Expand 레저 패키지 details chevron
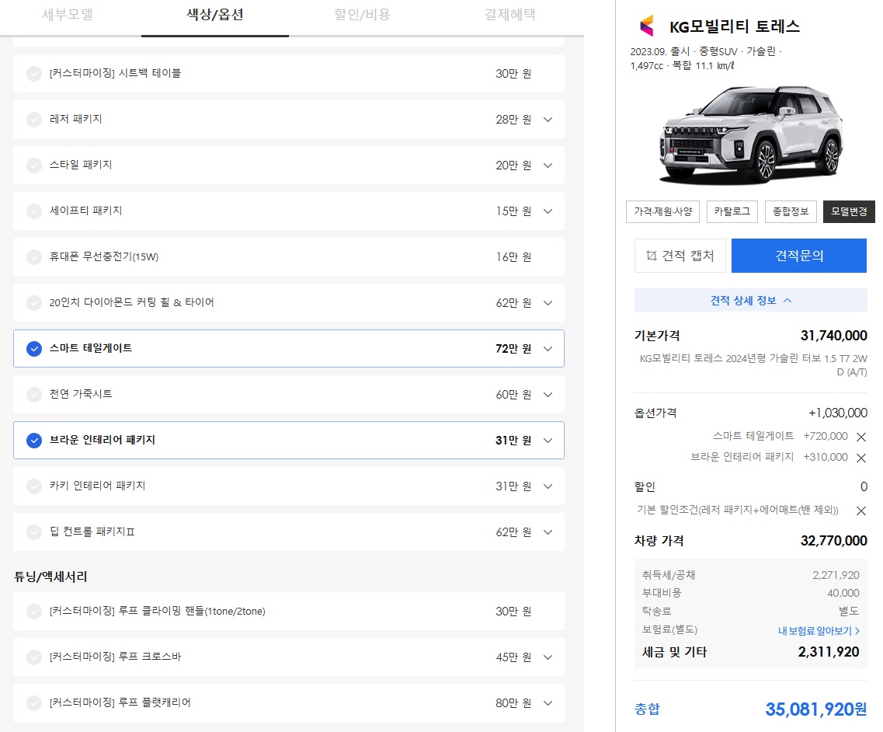This screenshot has width=883, height=732. (548, 120)
